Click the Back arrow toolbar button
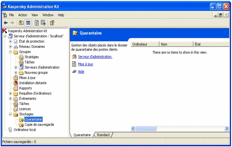Image resolution: width=232 pixels, height=147 pixels. tap(6, 23)
